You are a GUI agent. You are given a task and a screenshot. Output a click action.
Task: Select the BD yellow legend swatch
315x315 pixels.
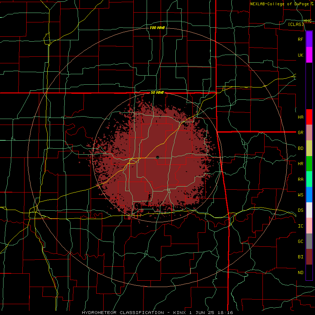point(309,148)
